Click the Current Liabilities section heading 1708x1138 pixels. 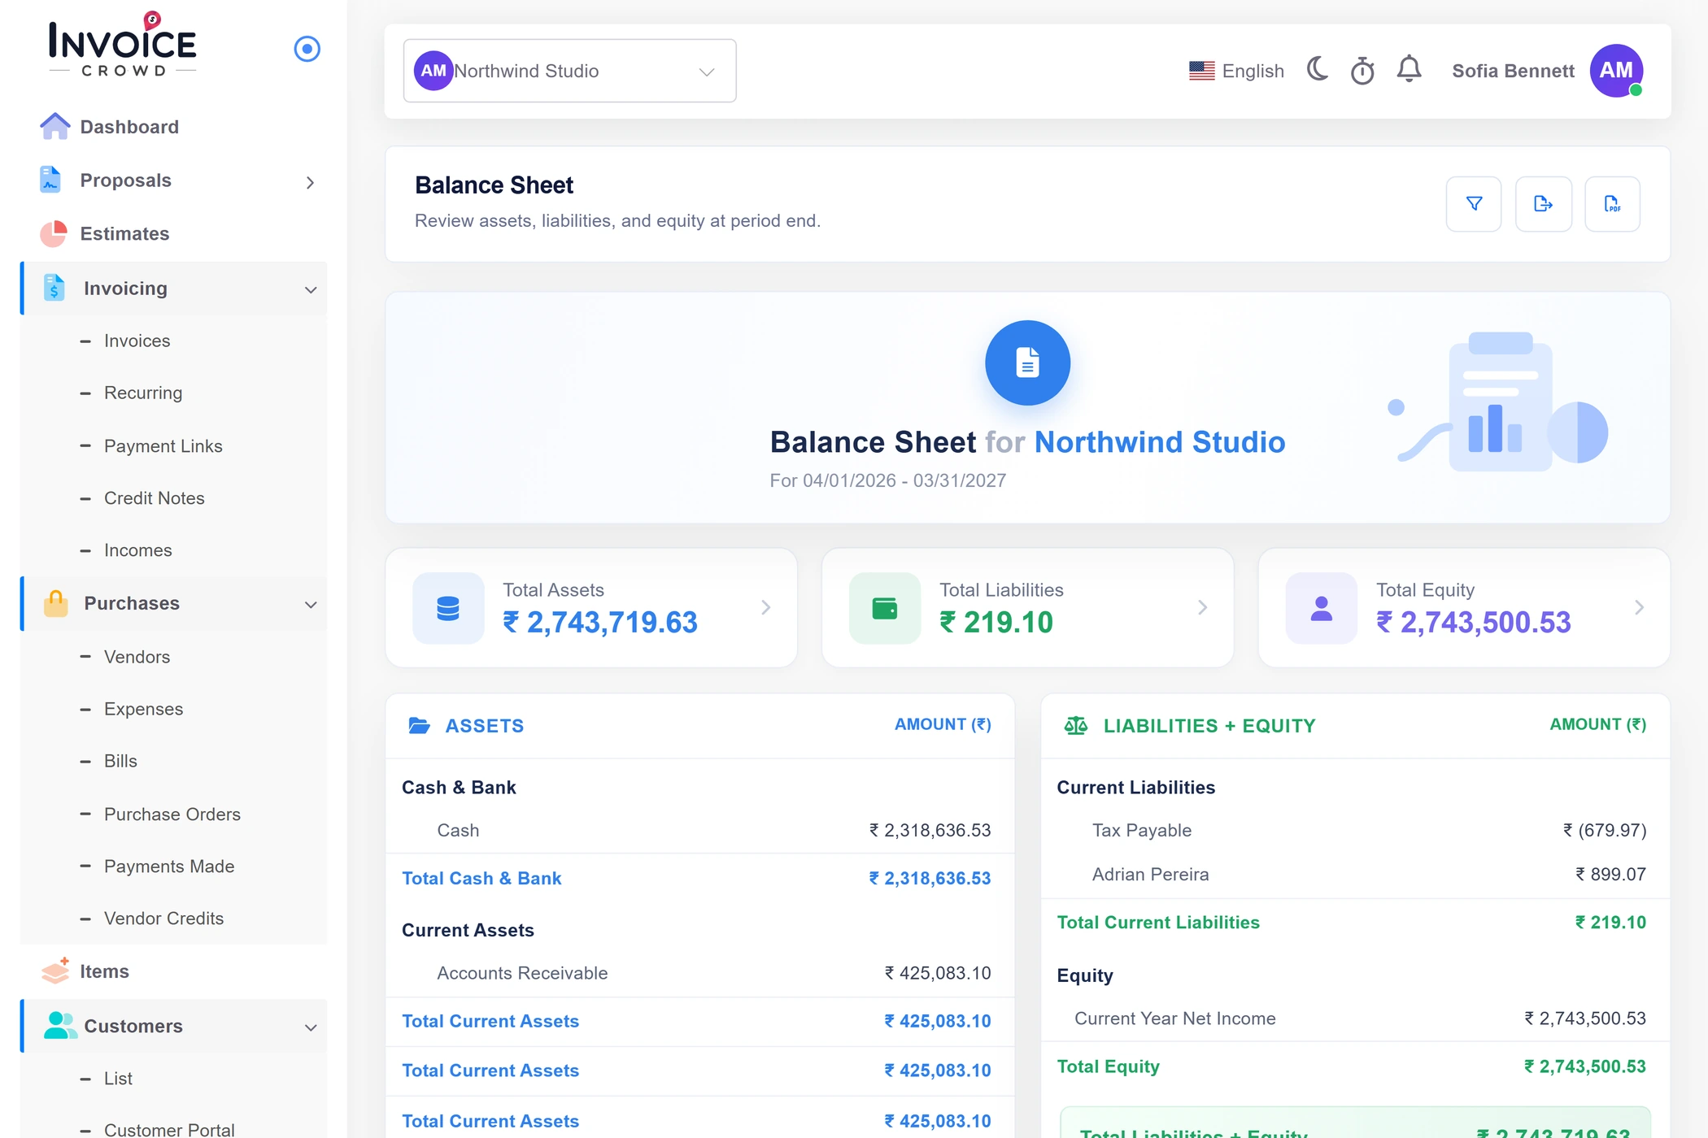pyautogui.click(x=1135, y=787)
